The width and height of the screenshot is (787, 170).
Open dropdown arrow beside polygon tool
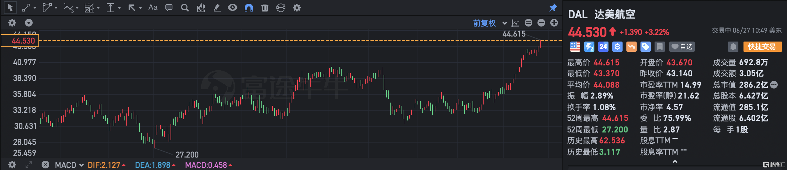56,8
